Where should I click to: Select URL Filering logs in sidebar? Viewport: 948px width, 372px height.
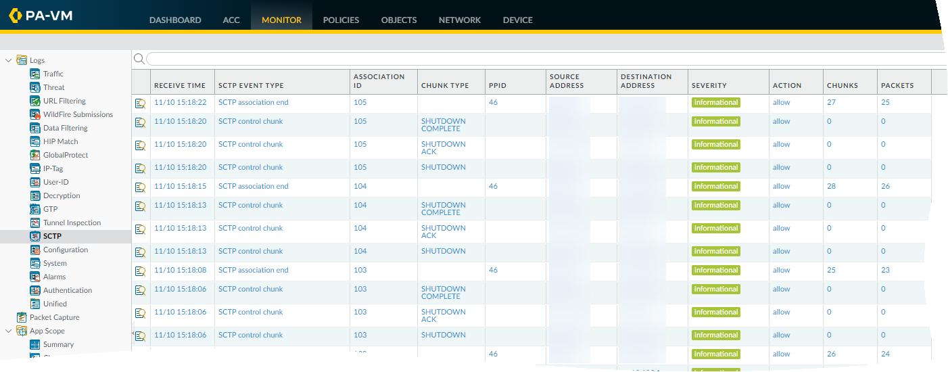64,101
